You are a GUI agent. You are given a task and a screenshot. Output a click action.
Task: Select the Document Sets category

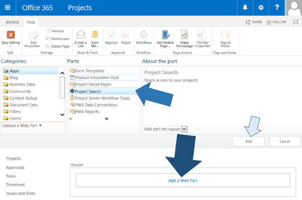pyautogui.click(x=20, y=105)
